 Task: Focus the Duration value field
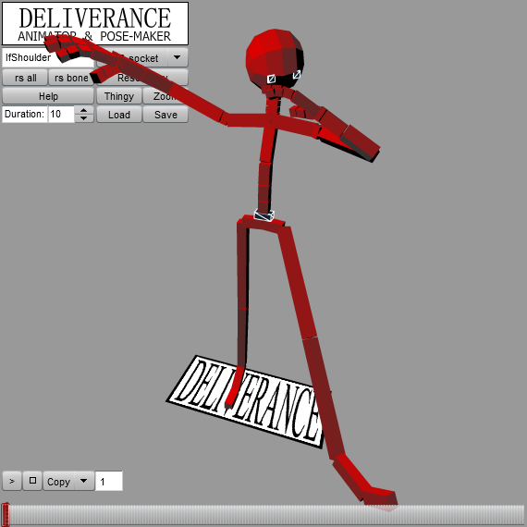(61, 115)
